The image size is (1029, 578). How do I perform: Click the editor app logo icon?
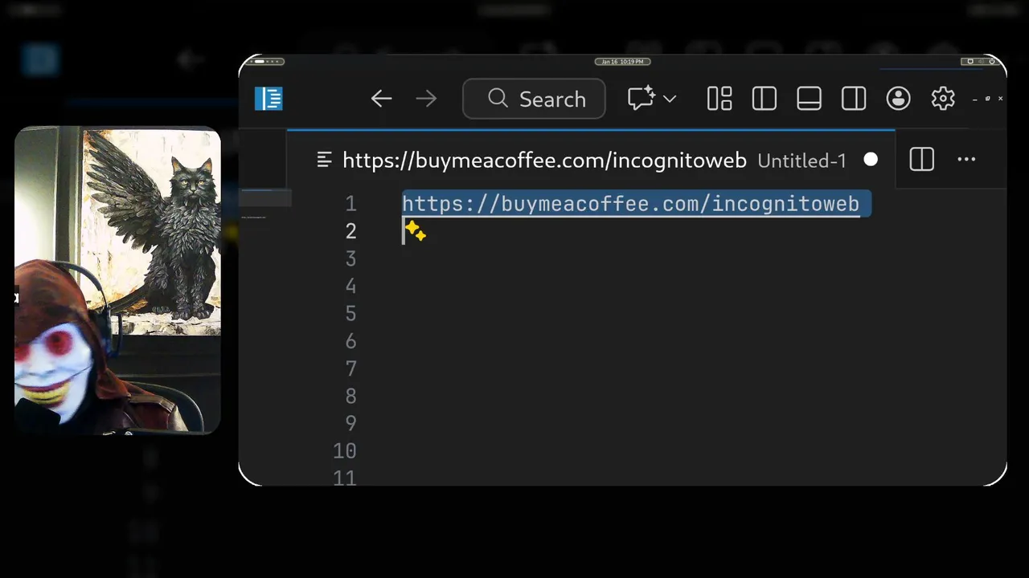269,99
